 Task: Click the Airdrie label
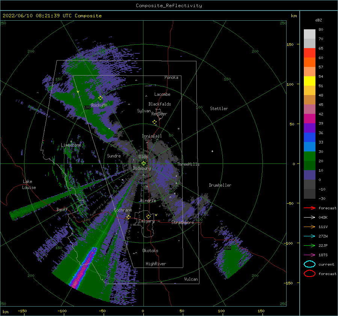pyautogui.click(x=148, y=201)
